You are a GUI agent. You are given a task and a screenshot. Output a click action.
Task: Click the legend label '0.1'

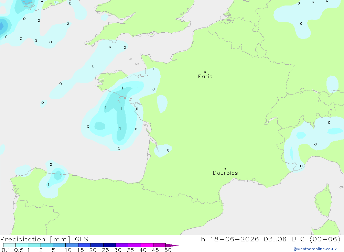[6, 250]
